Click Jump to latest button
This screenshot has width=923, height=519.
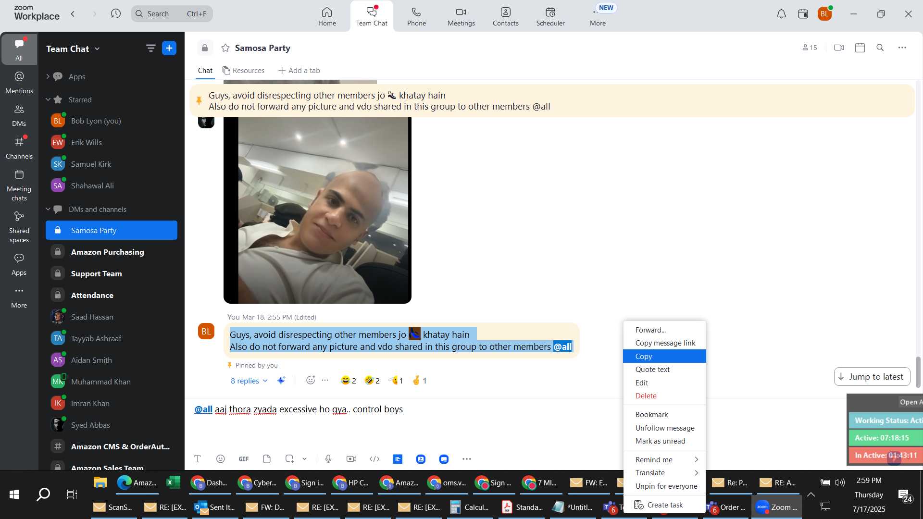(872, 377)
